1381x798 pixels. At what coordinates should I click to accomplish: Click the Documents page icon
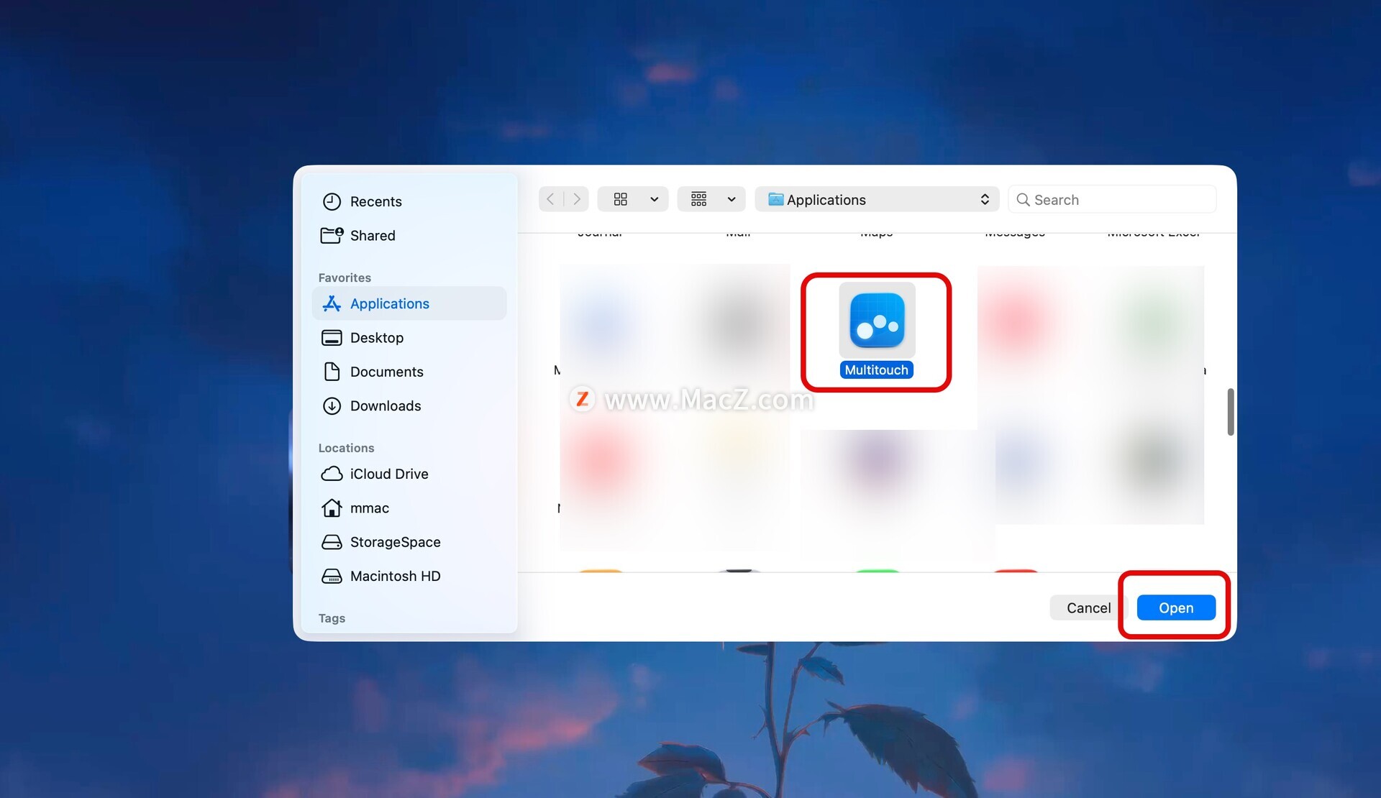(x=332, y=372)
